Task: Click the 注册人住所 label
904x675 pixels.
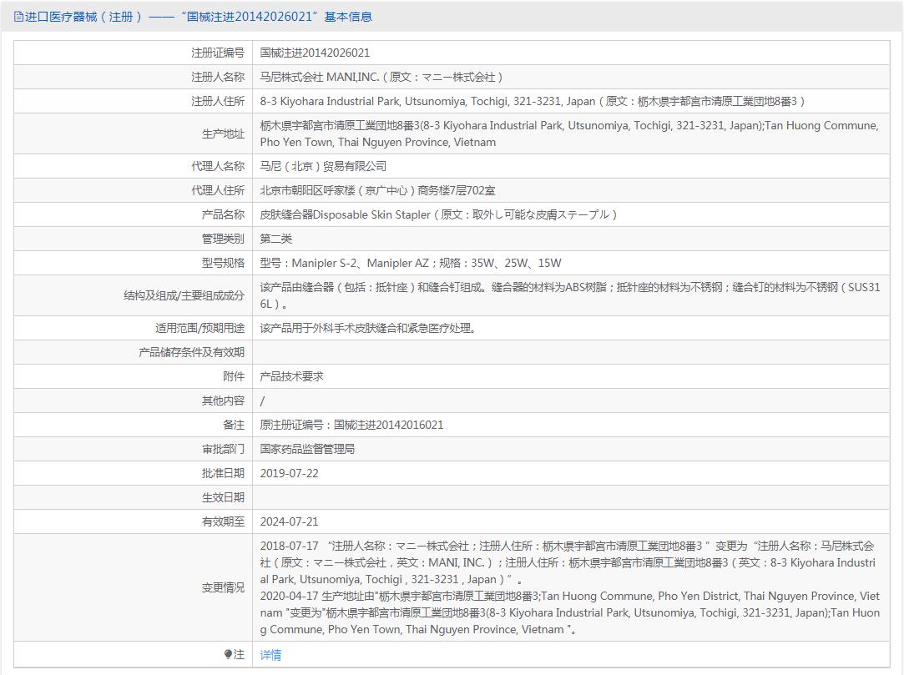Action: (217, 102)
